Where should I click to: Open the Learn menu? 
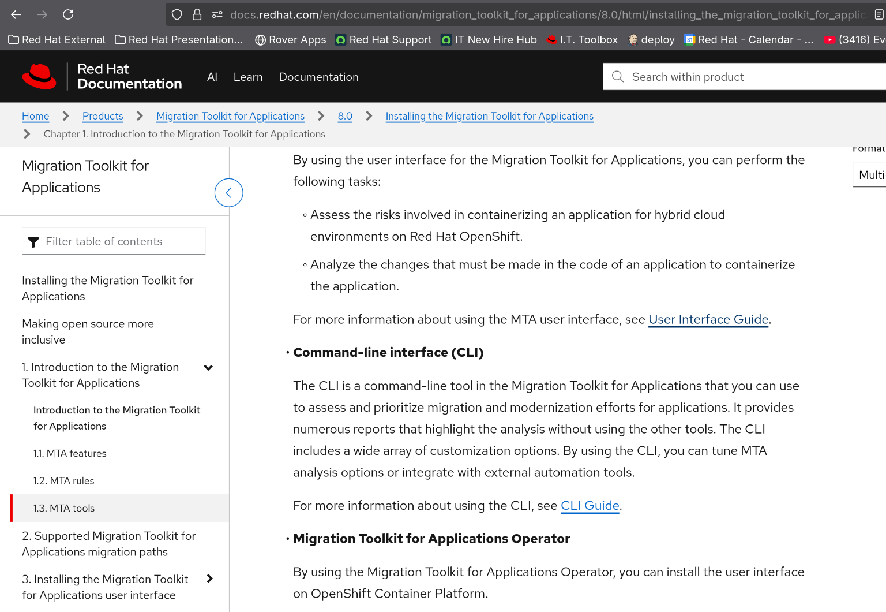click(248, 77)
